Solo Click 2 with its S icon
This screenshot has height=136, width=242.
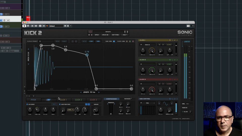[177, 60]
